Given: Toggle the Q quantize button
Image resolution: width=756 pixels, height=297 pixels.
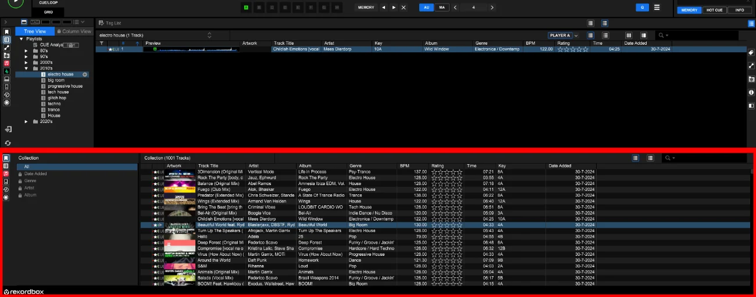Looking at the screenshot, I should tap(642, 8).
